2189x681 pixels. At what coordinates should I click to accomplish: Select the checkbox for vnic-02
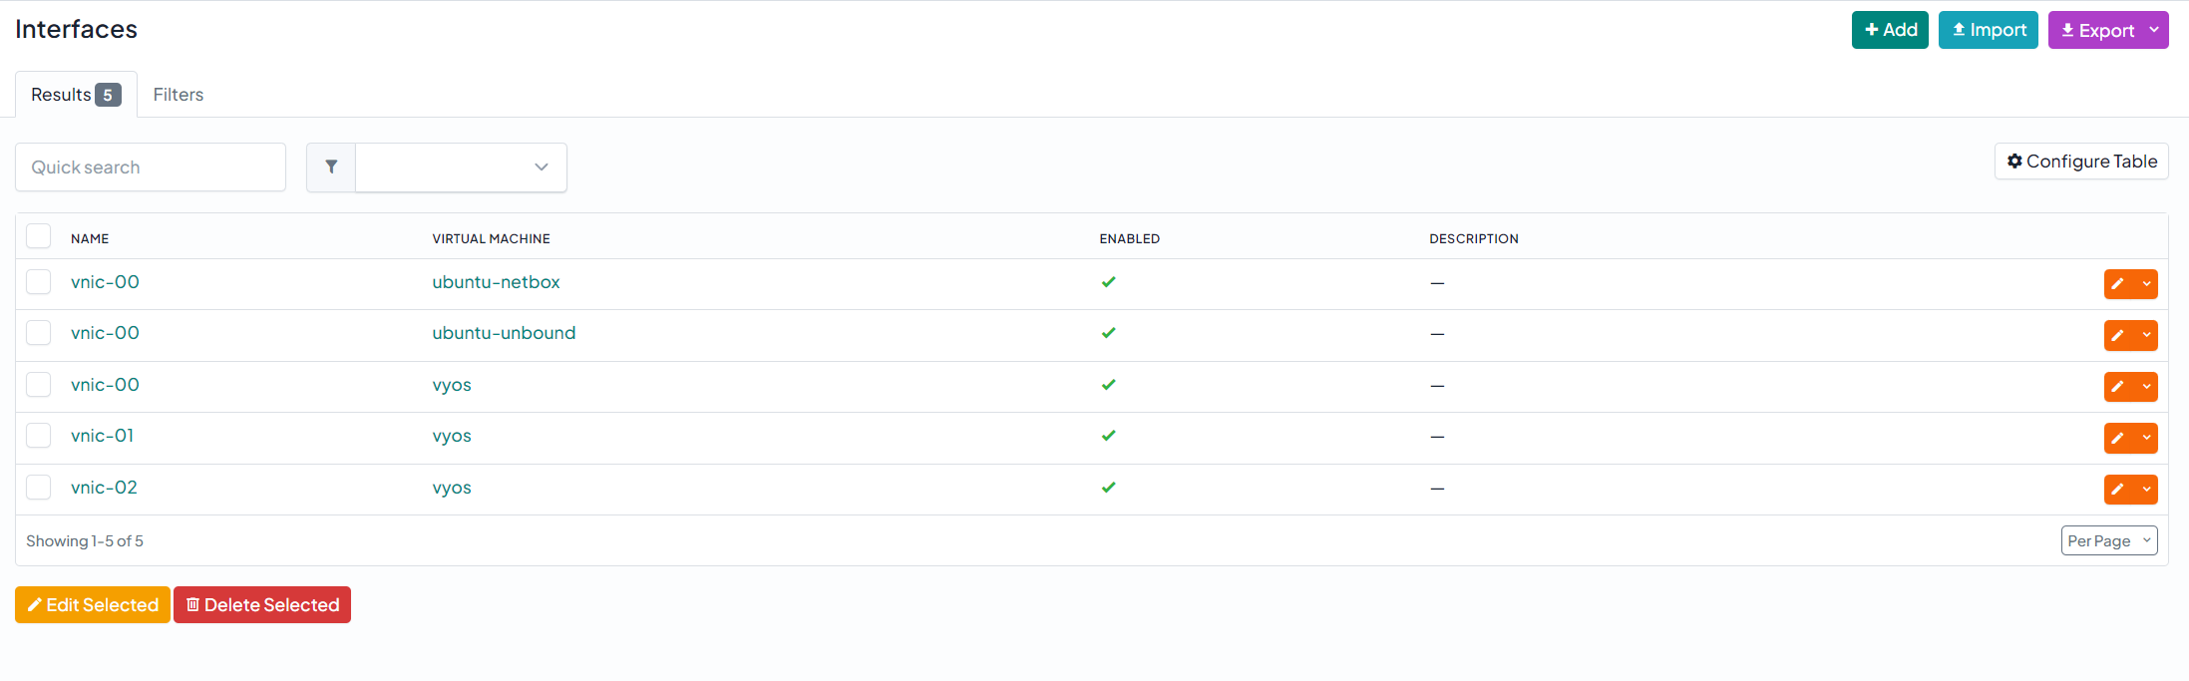pos(38,488)
